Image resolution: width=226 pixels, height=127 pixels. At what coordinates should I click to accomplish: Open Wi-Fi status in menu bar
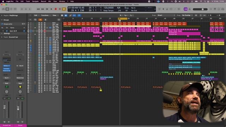201,1
